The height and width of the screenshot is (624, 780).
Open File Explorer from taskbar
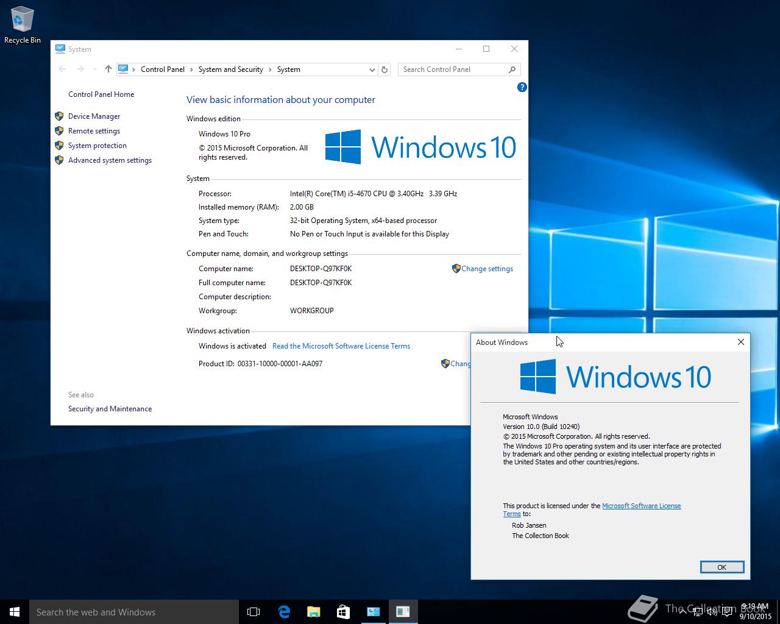tap(313, 612)
